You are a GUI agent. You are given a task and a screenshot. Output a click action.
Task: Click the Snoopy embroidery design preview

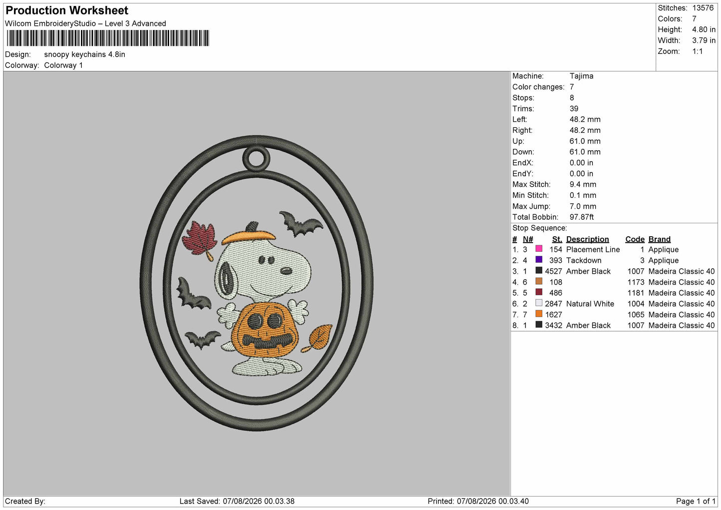click(257, 283)
